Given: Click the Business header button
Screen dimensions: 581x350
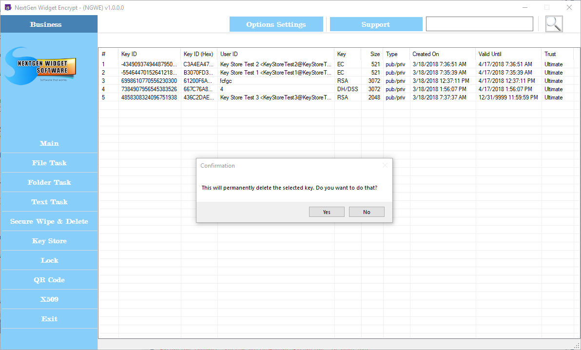Looking at the screenshot, I should 49,24.
